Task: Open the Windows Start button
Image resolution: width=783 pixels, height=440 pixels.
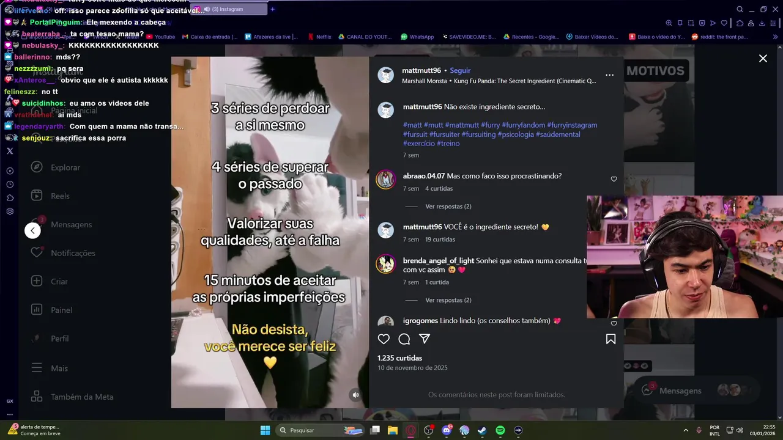Action: pyautogui.click(x=265, y=430)
